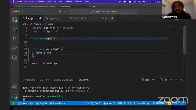Viewport: 196px width, 110px height.
Task: Click the App.js breadcrumb segment
Action: coord(37,24)
